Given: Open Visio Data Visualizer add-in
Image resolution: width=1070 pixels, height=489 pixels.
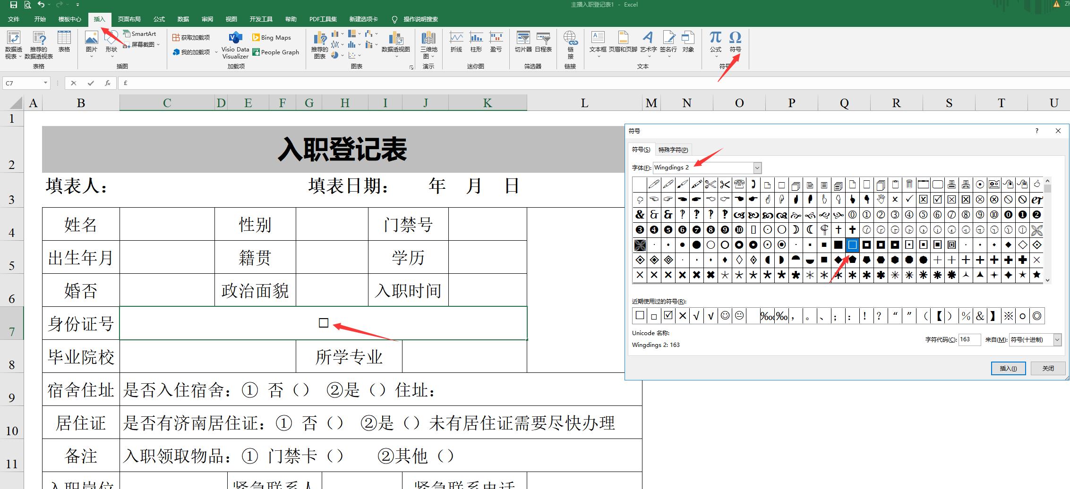Looking at the screenshot, I should coord(235,46).
